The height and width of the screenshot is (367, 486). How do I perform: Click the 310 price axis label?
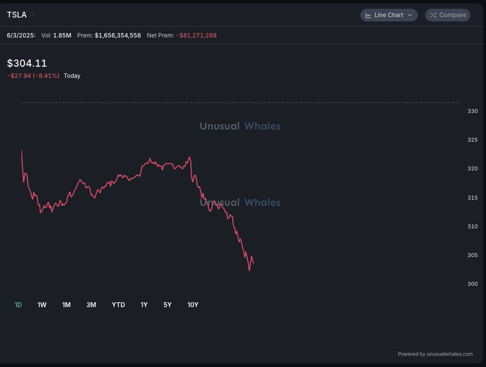473,226
